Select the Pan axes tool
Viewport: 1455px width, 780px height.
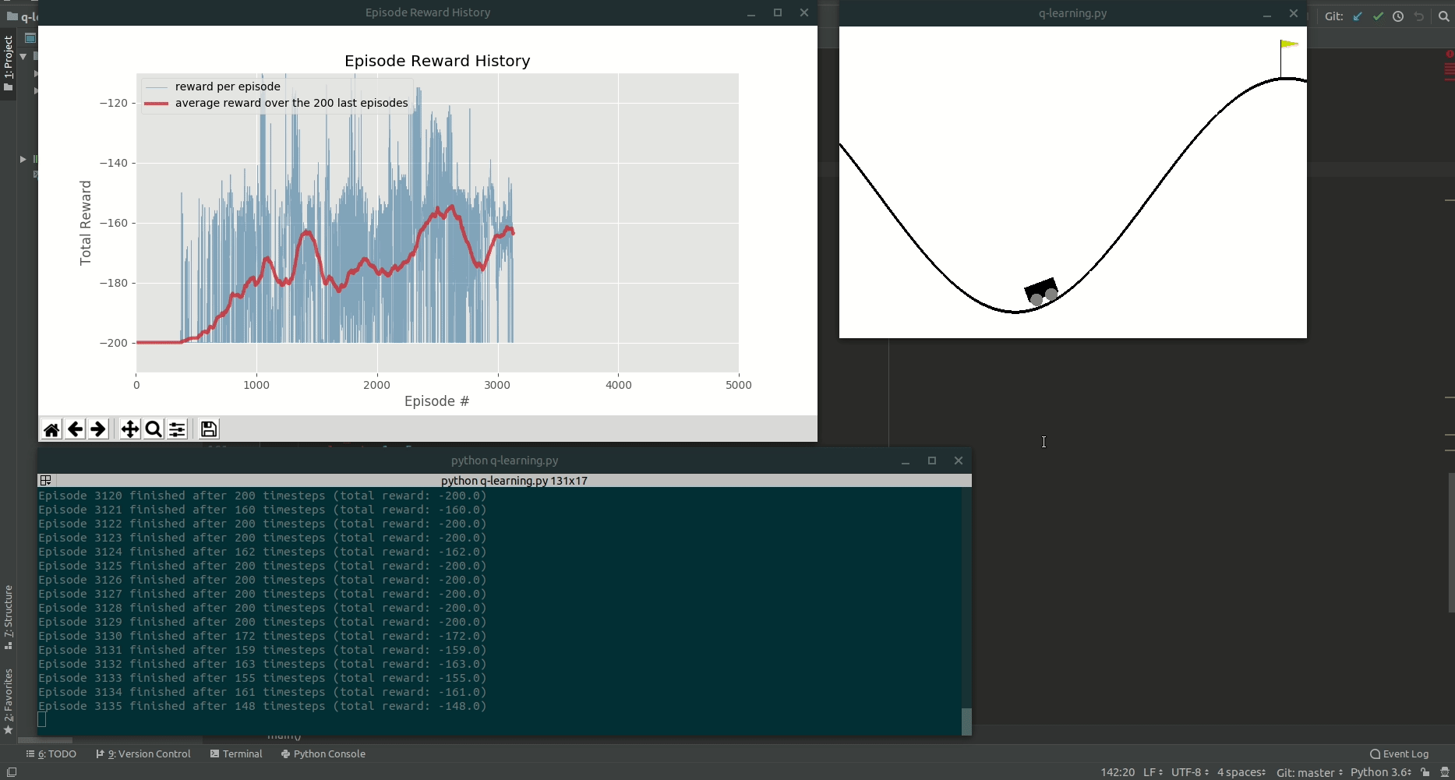tap(130, 429)
